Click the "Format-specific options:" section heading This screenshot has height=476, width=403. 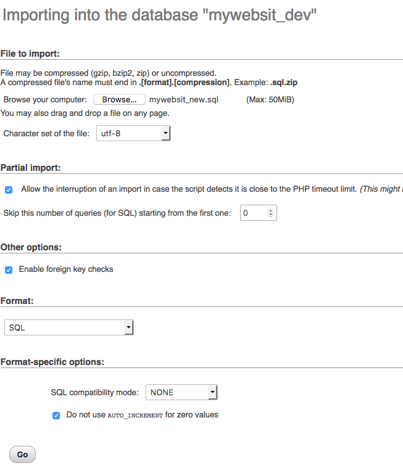(52, 361)
